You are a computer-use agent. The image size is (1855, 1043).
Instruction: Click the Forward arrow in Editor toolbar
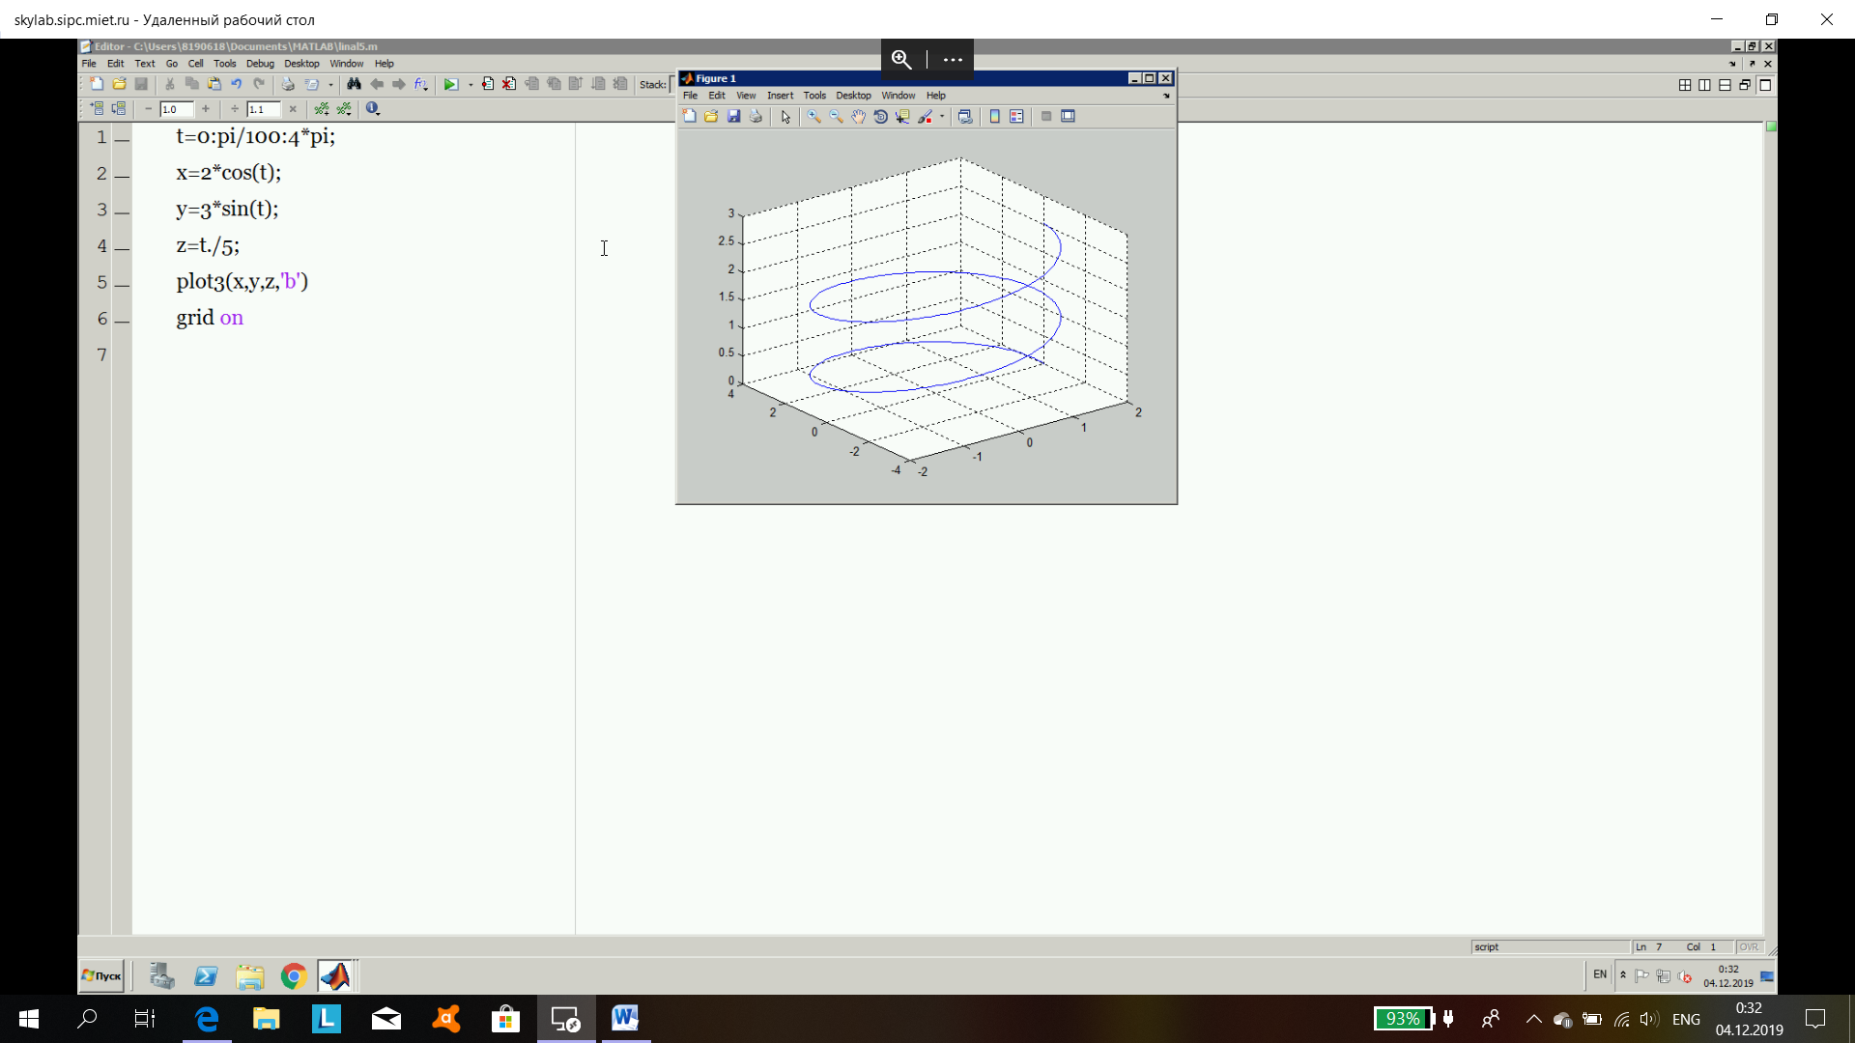pyautogui.click(x=399, y=84)
